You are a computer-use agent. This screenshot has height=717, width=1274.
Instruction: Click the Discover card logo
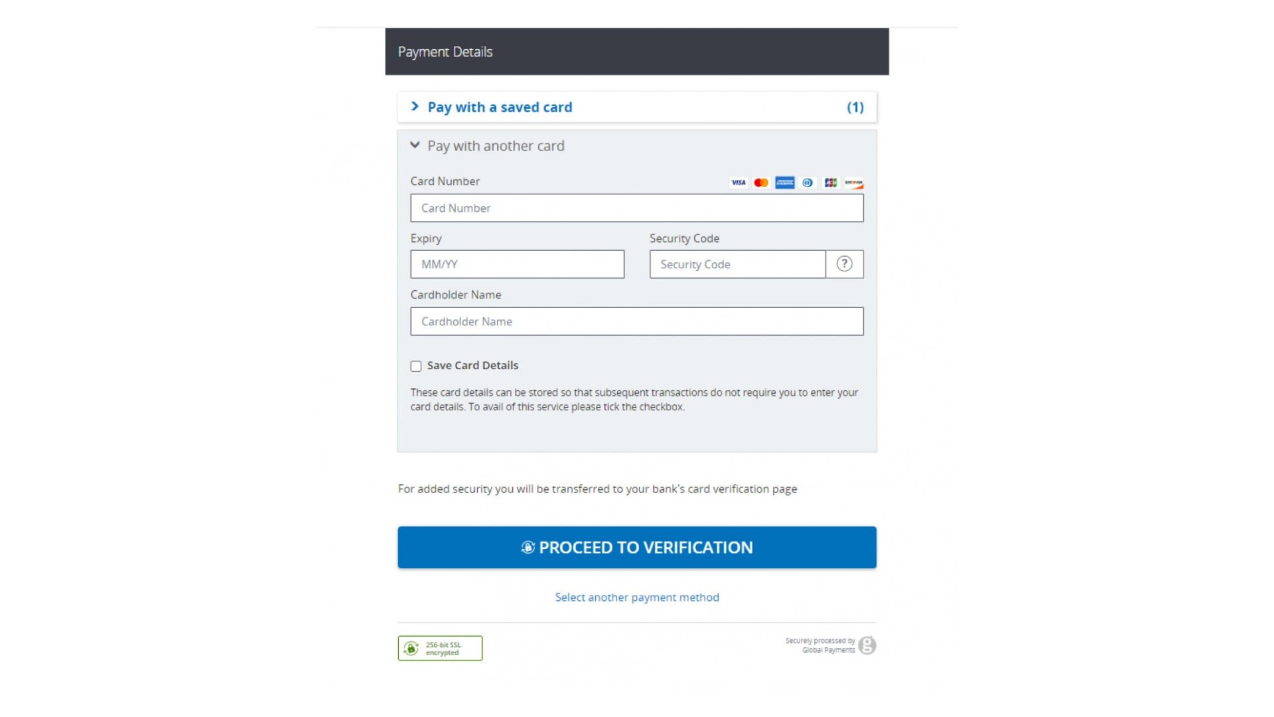pos(853,183)
